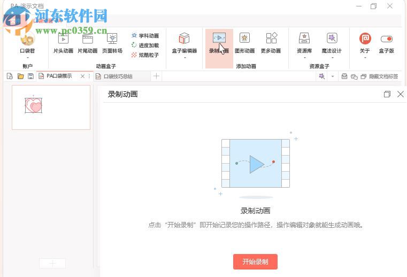
Task: Open 页面转场 page transition tool
Action: (x=112, y=43)
